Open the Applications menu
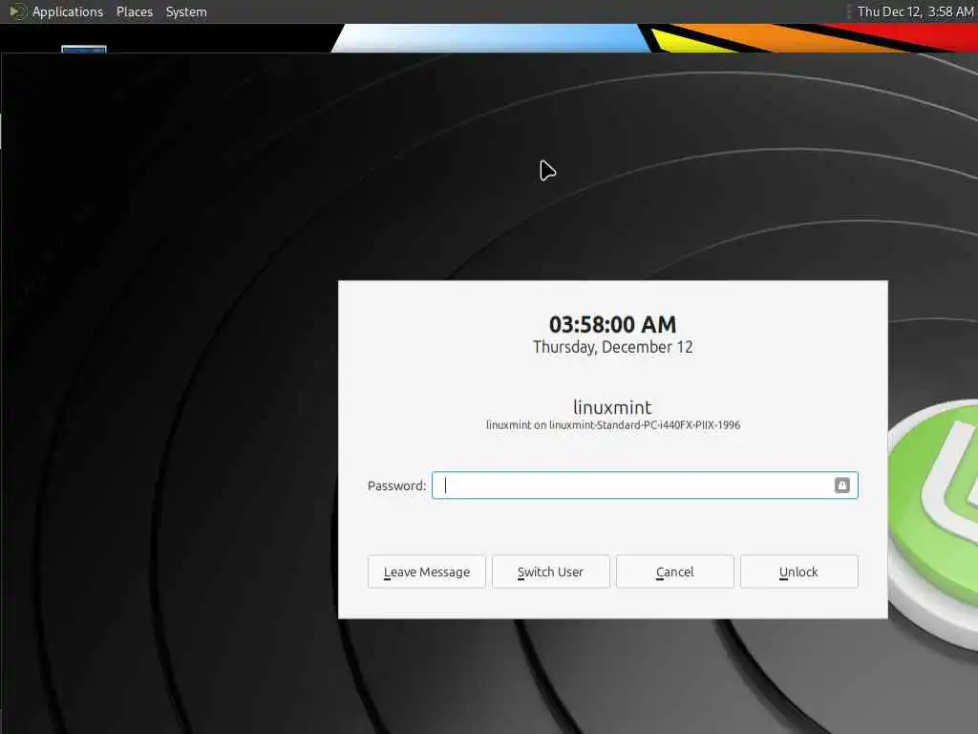 [68, 11]
